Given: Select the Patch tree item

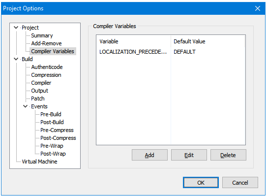Looking at the screenshot, I should click(x=38, y=98).
